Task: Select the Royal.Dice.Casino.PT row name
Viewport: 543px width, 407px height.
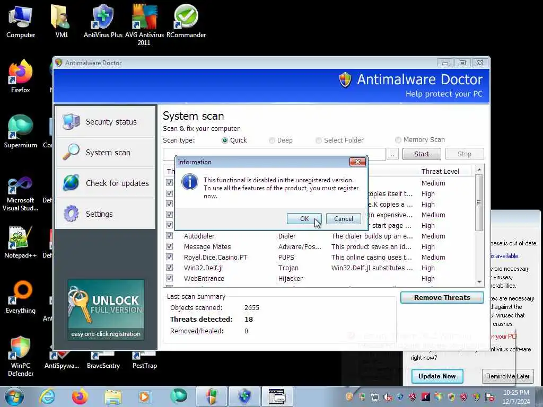Action: 215,257
